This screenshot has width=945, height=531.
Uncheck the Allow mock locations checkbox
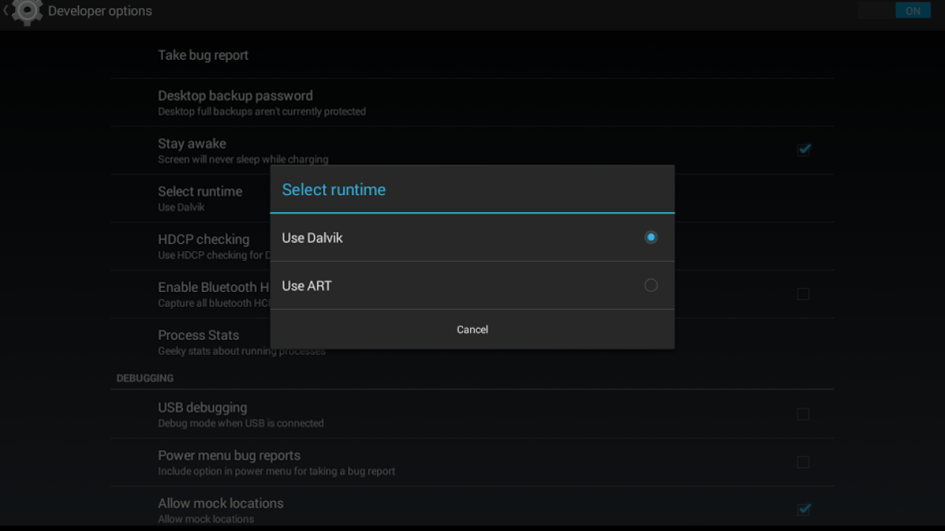pos(803,510)
